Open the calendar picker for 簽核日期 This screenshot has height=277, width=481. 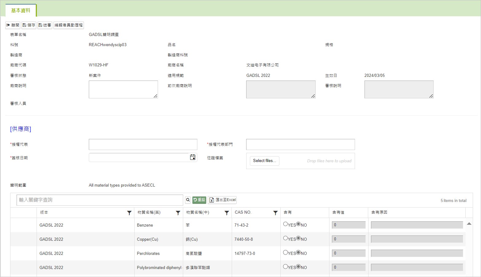(193, 157)
